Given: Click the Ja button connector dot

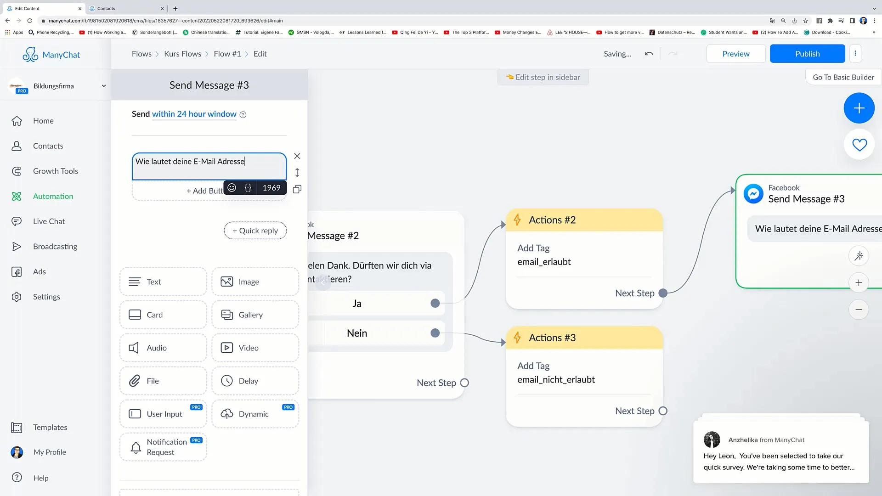Looking at the screenshot, I should click(x=435, y=303).
